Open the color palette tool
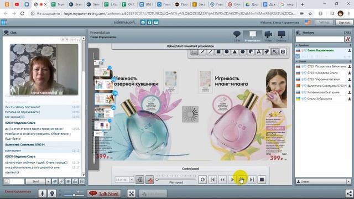The width and height of the screenshot is (354, 199). click(251, 52)
